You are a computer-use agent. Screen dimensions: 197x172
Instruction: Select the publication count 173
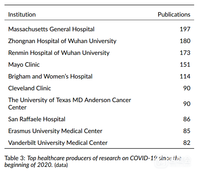[x=185, y=53]
